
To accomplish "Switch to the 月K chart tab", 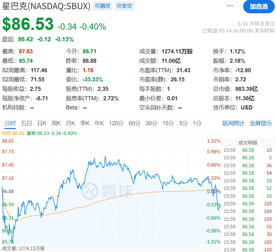I will [70, 123].
